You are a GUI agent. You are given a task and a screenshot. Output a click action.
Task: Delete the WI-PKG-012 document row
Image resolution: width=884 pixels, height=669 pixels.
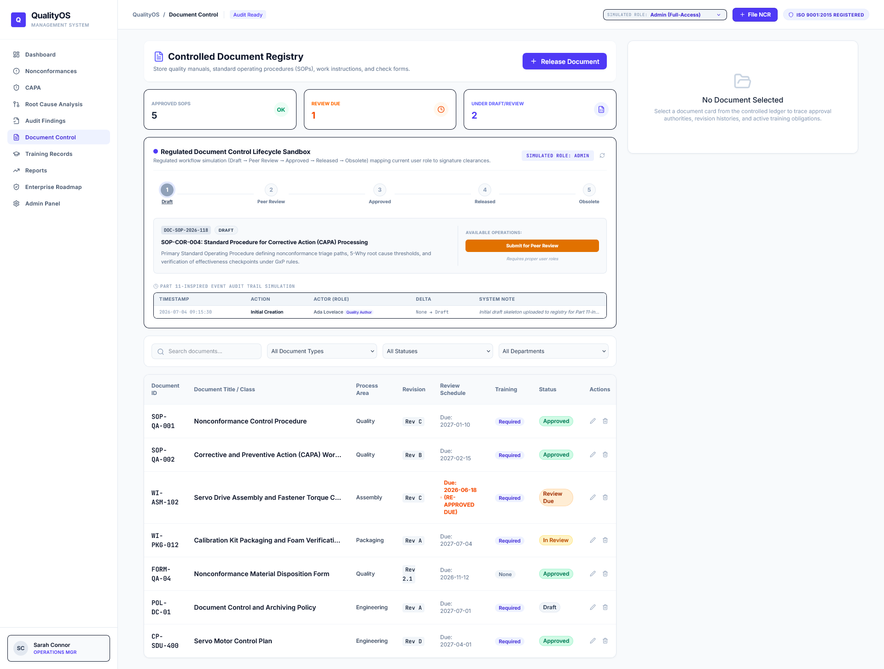605,540
